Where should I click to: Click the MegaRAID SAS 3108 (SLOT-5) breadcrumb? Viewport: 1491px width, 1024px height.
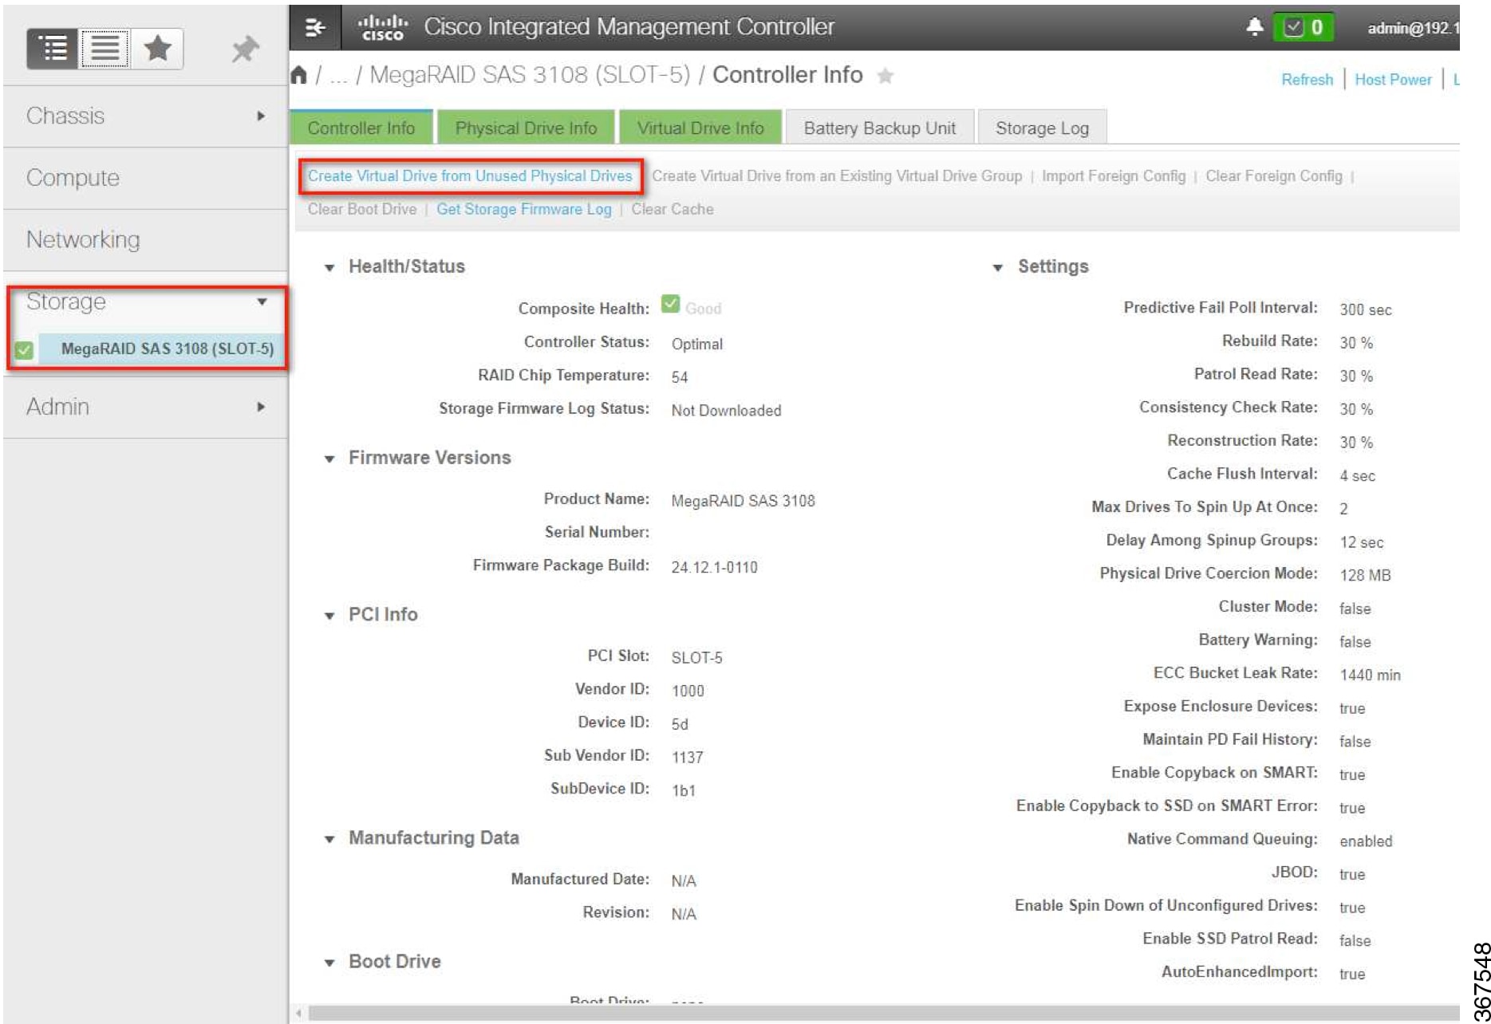(530, 75)
